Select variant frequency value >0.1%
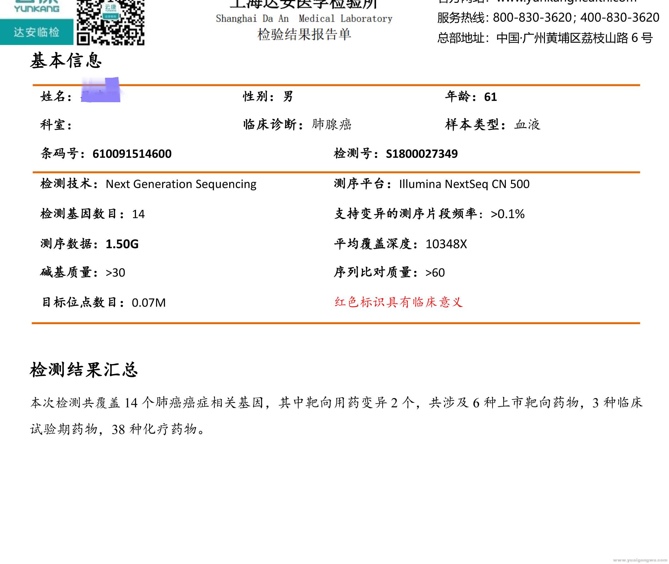Image resolution: width=669 pixels, height=564 pixels. 507,214
